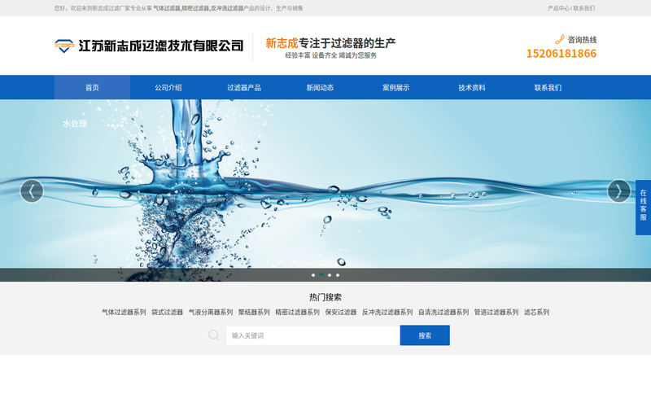Open the 反冲洗过滤器系列 hot search link
The height and width of the screenshot is (407, 651).
(x=387, y=313)
